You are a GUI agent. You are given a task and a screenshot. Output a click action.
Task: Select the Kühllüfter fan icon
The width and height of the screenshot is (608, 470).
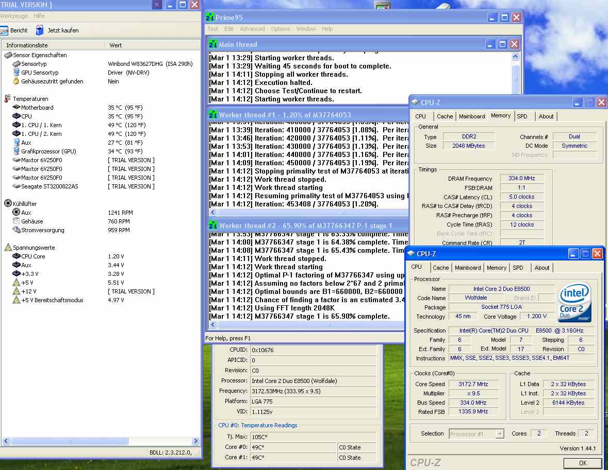point(8,203)
